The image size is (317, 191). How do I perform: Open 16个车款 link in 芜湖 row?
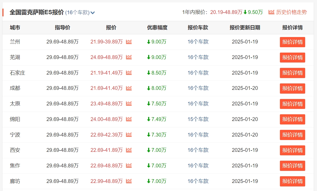click(198, 57)
